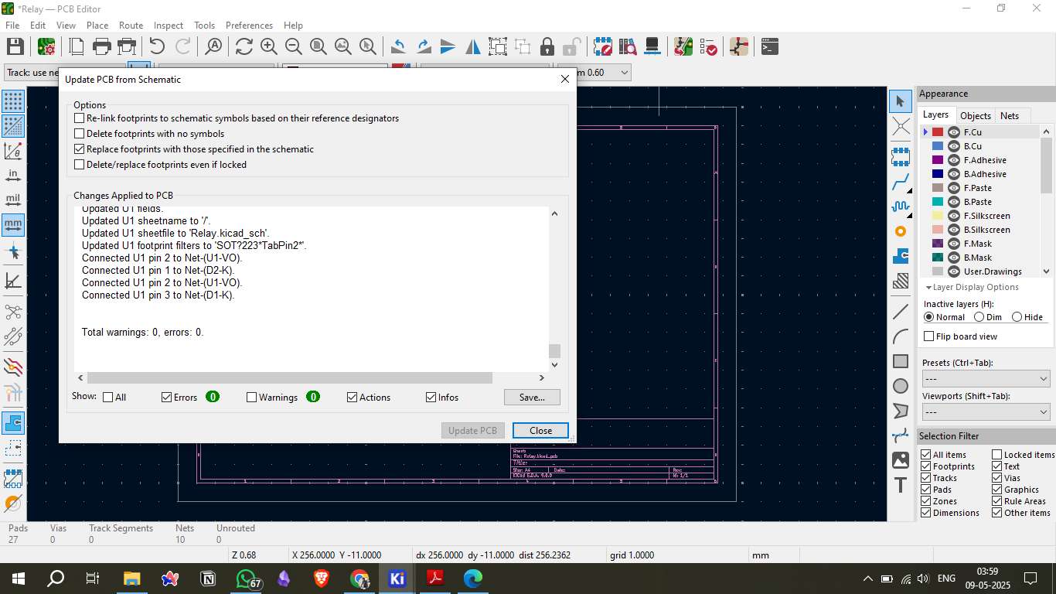The height and width of the screenshot is (594, 1056).
Task: Click the Save board icon in toolbar
Action: coord(15,46)
